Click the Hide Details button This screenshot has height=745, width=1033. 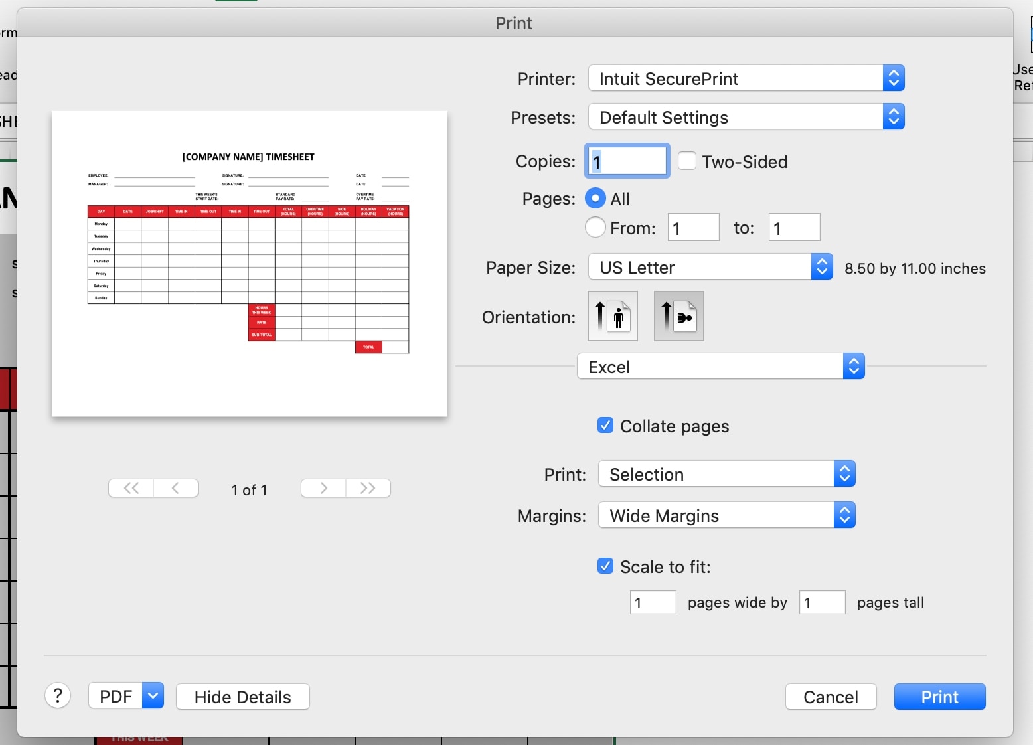pos(242,697)
